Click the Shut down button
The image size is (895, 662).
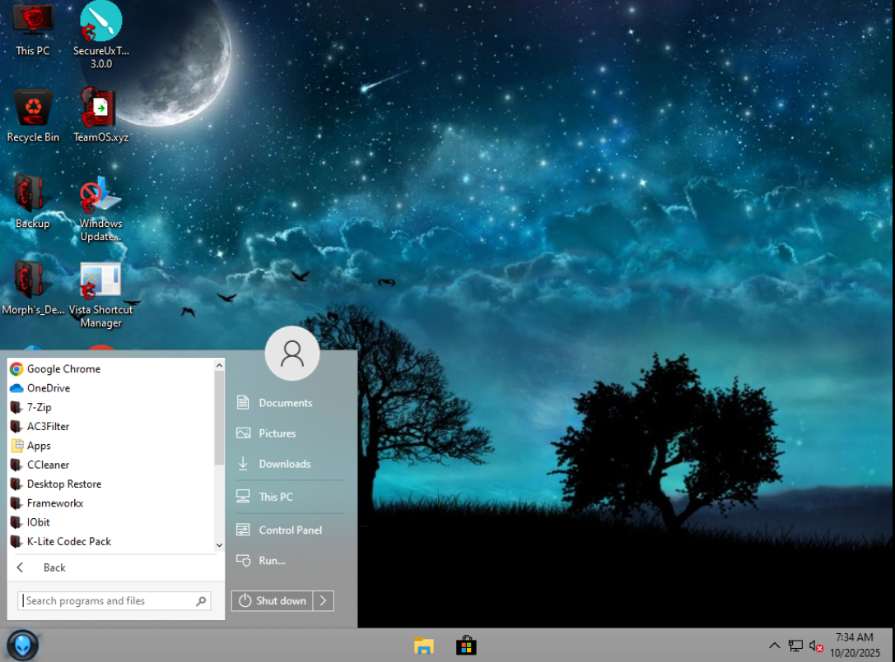pos(273,601)
